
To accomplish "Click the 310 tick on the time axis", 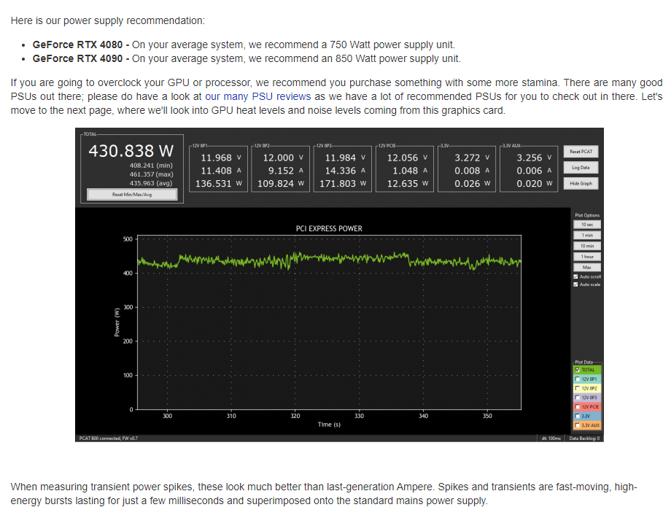I will coord(231,416).
